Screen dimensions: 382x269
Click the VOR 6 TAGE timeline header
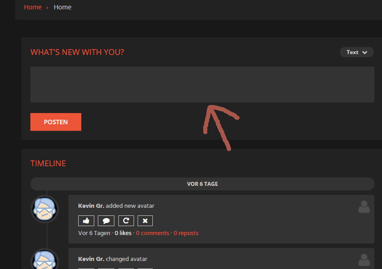[202, 184]
